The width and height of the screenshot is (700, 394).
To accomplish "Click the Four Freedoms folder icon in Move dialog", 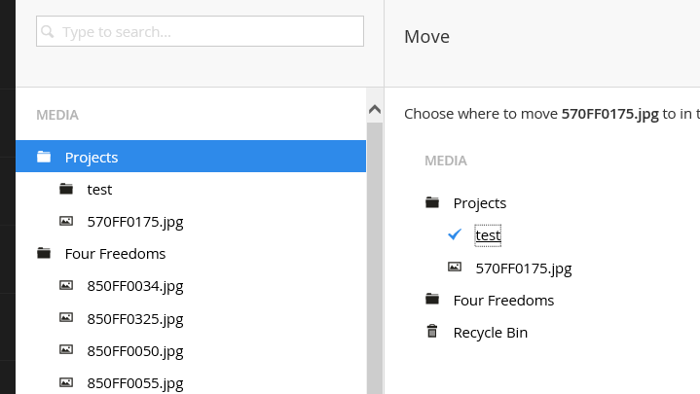I will 432,299.
